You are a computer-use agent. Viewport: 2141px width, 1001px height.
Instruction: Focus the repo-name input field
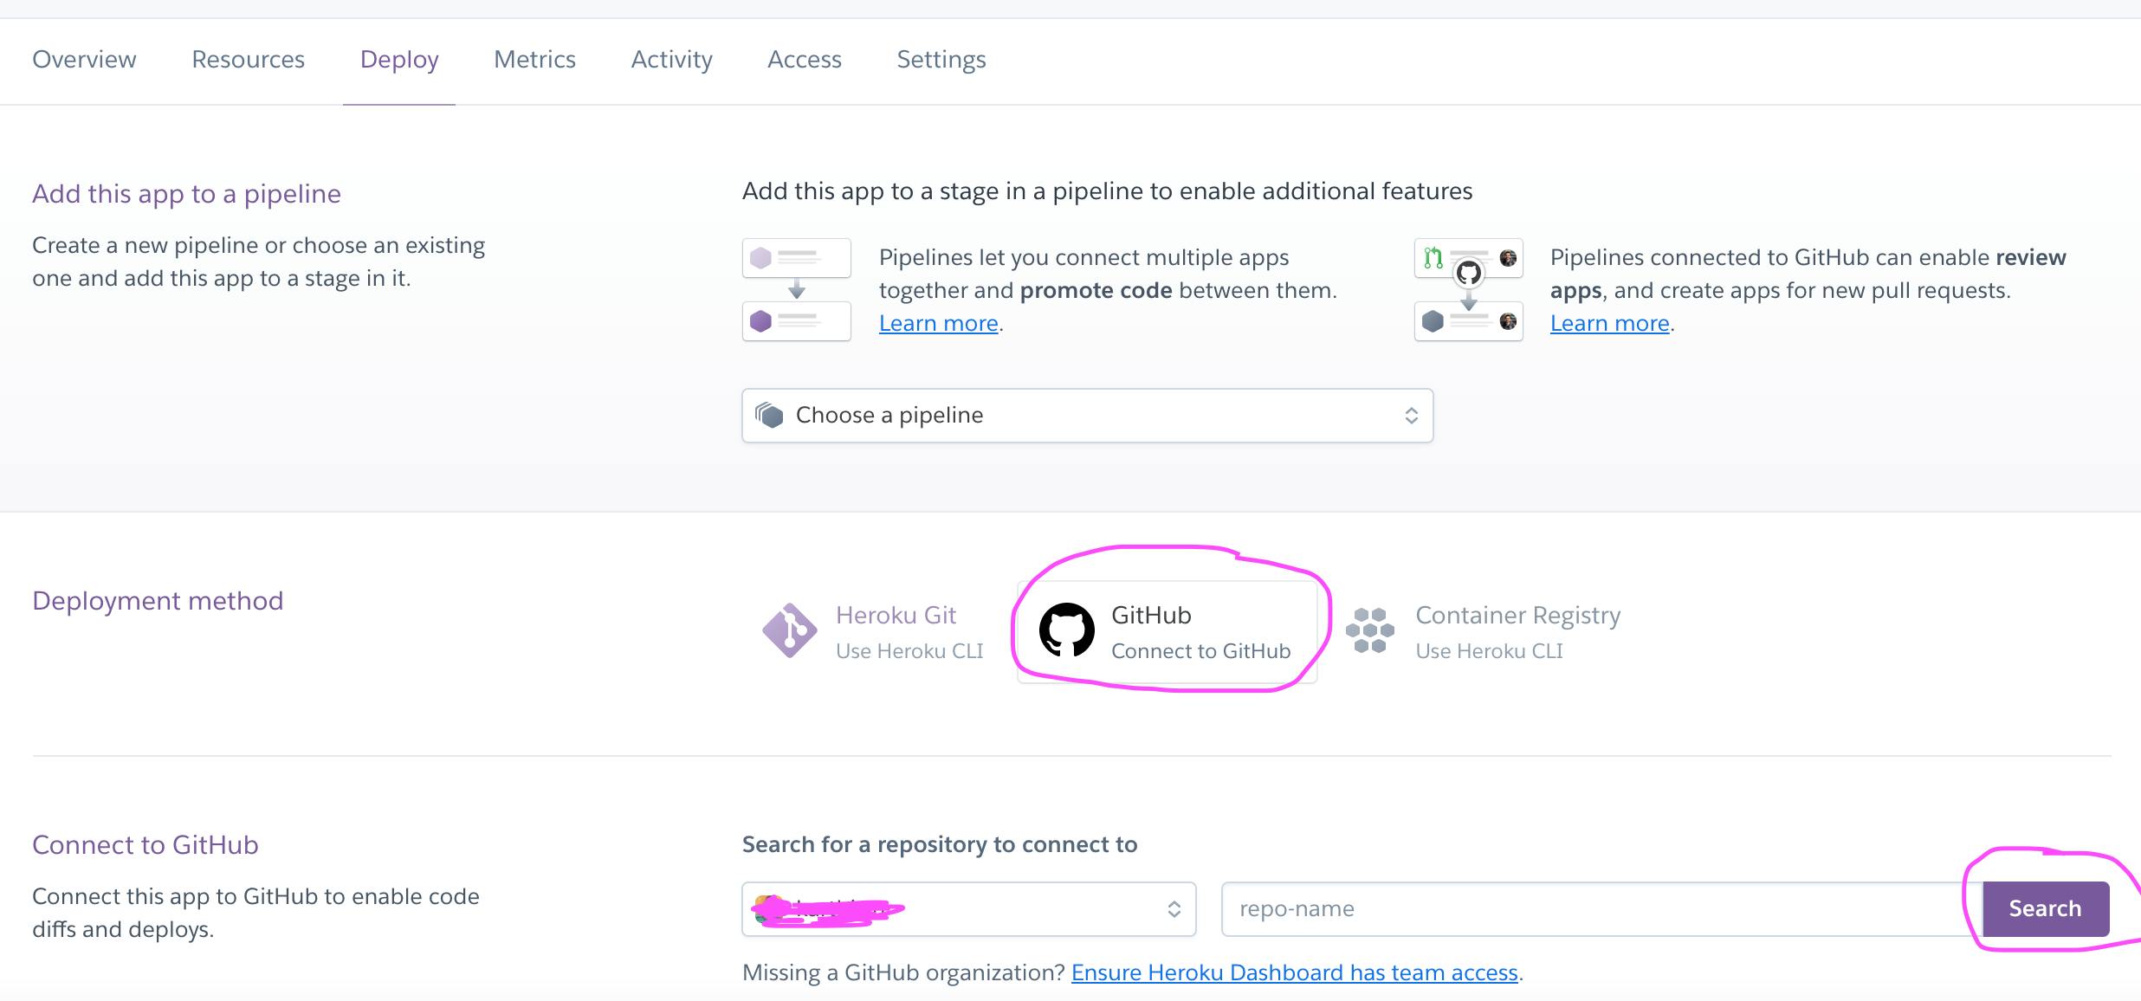click(1602, 909)
